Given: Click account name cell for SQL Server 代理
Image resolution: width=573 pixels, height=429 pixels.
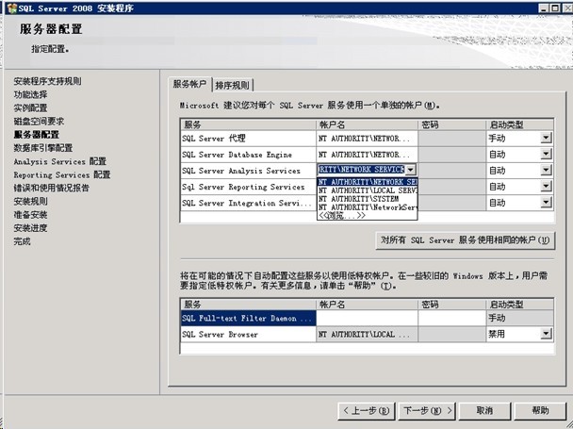Looking at the screenshot, I should pos(367,139).
